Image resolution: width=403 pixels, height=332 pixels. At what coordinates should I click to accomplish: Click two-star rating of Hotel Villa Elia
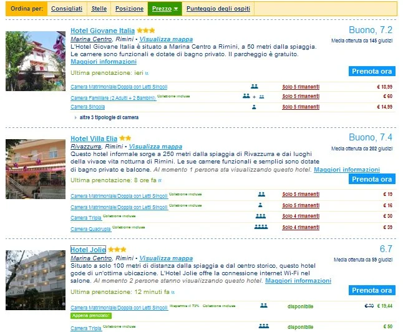pyautogui.click(x=125, y=139)
